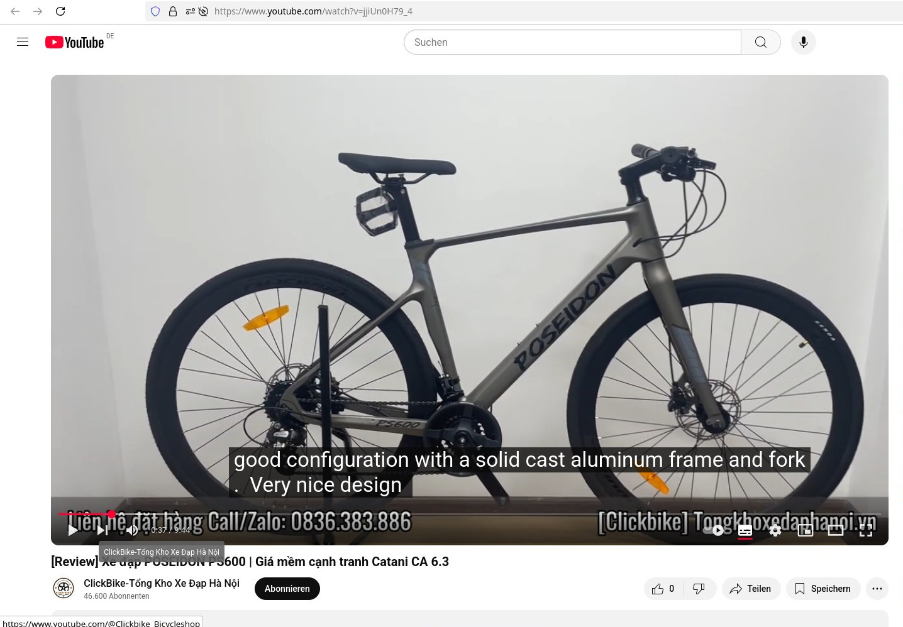Subscribe with the Abonnieren button
The height and width of the screenshot is (627, 903).
pos(287,589)
